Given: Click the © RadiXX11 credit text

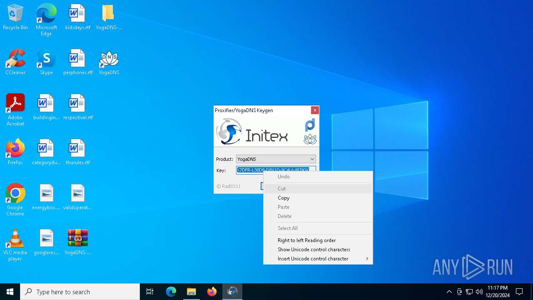Looking at the screenshot, I should click(x=229, y=186).
